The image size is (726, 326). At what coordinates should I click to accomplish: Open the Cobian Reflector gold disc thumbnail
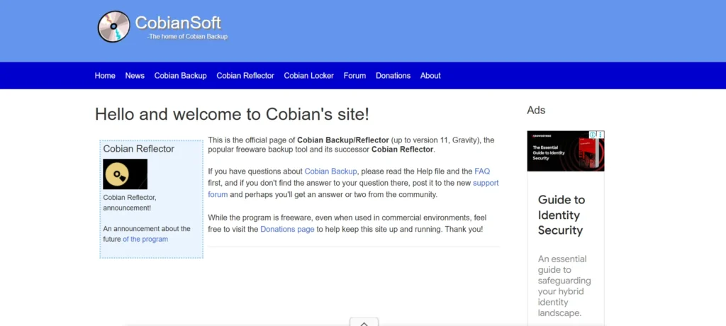(125, 174)
